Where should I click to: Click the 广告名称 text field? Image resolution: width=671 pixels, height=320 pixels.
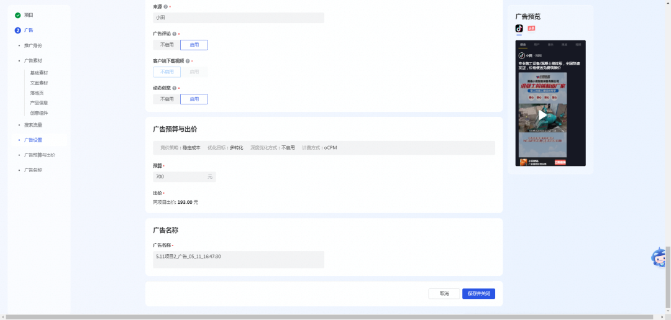point(239,260)
